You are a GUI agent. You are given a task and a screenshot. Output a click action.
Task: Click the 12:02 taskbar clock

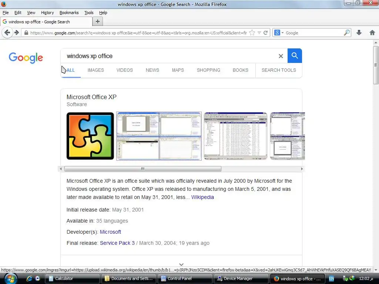click(x=366, y=278)
